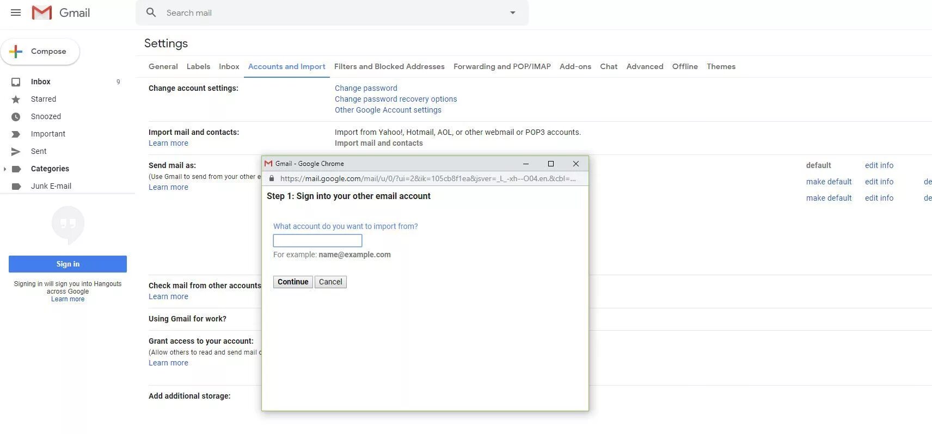Click the first make default link

(829, 182)
